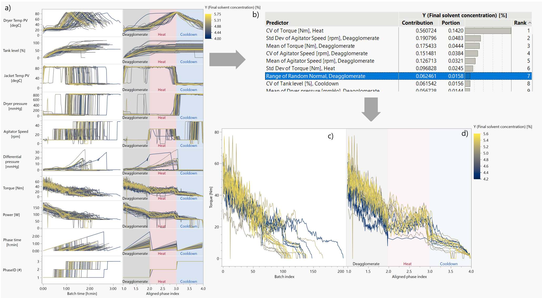Select the highlighted Range of Random Normal row
Viewport: 542px width, 298px height.
[x=315, y=76]
